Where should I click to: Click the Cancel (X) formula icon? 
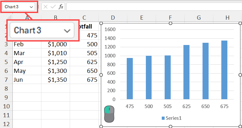point(45,7)
